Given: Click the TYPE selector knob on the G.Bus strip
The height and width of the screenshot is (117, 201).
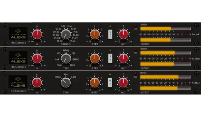Looking at the screenshot, I should tap(66, 59).
